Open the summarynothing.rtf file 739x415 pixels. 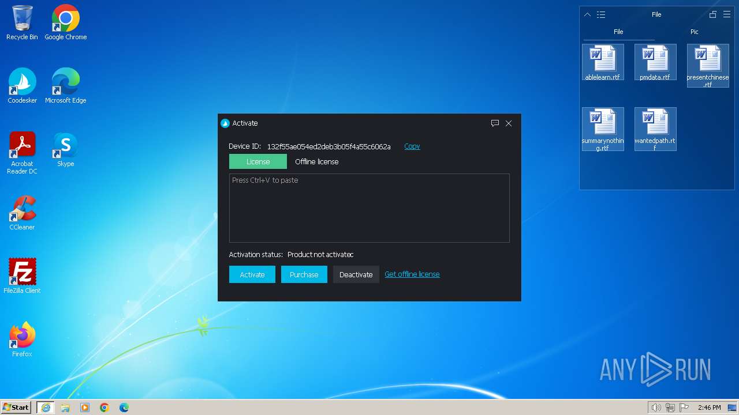(603, 129)
